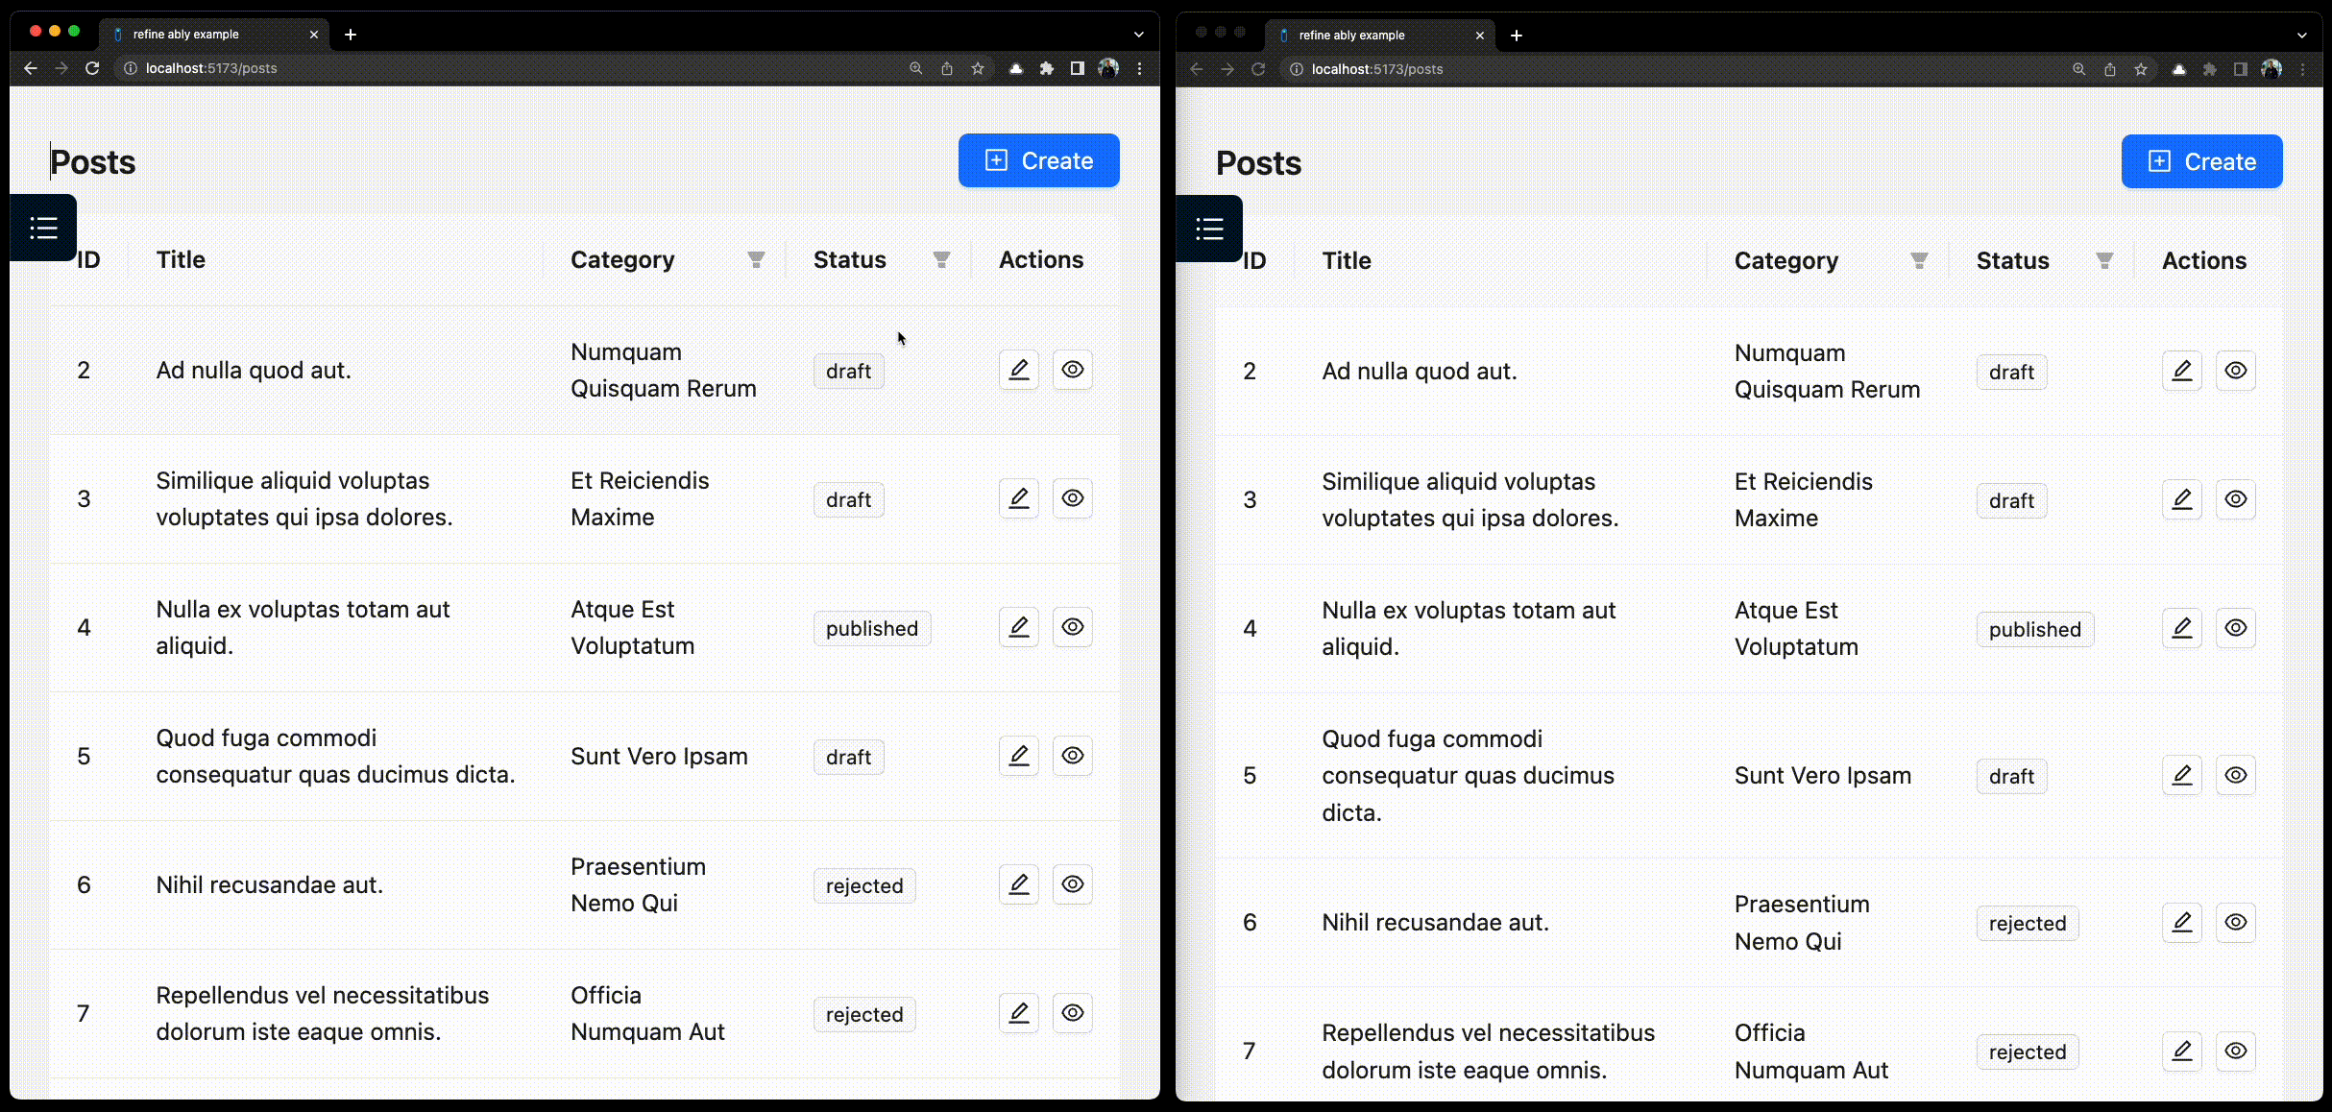Click the edit icon for post ID 2
This screenshot has height=1112, width=2332.
1017,369
